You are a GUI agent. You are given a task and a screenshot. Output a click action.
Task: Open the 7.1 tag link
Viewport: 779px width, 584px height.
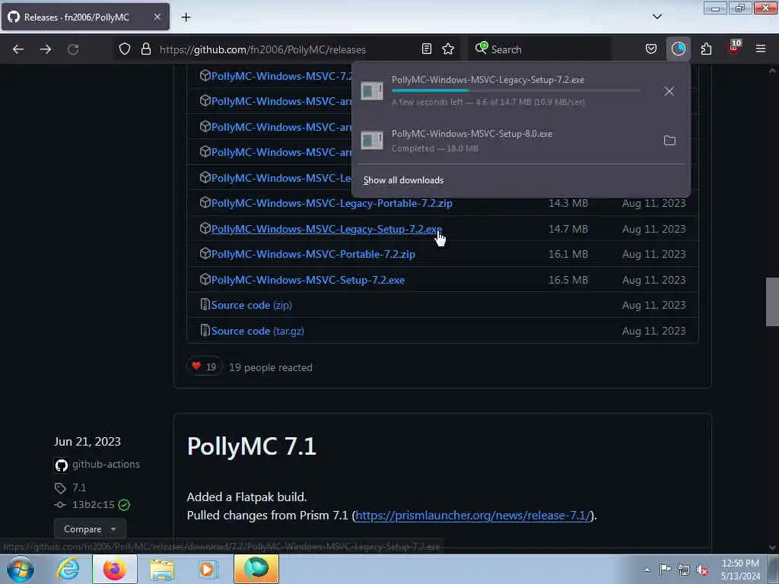click(x=79, y=487)
